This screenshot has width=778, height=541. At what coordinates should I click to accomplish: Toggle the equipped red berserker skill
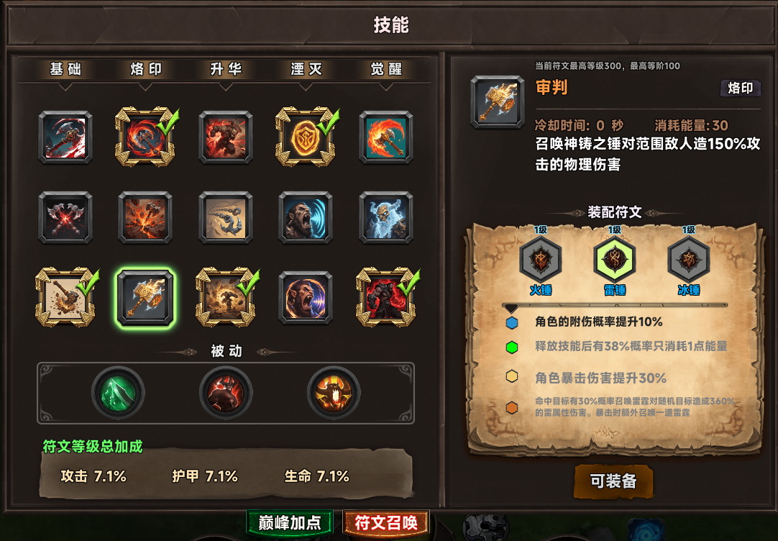[386, 297]
